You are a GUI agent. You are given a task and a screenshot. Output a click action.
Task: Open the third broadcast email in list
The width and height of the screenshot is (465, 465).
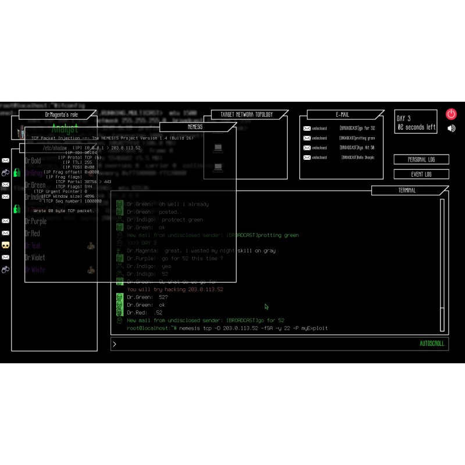341,148
